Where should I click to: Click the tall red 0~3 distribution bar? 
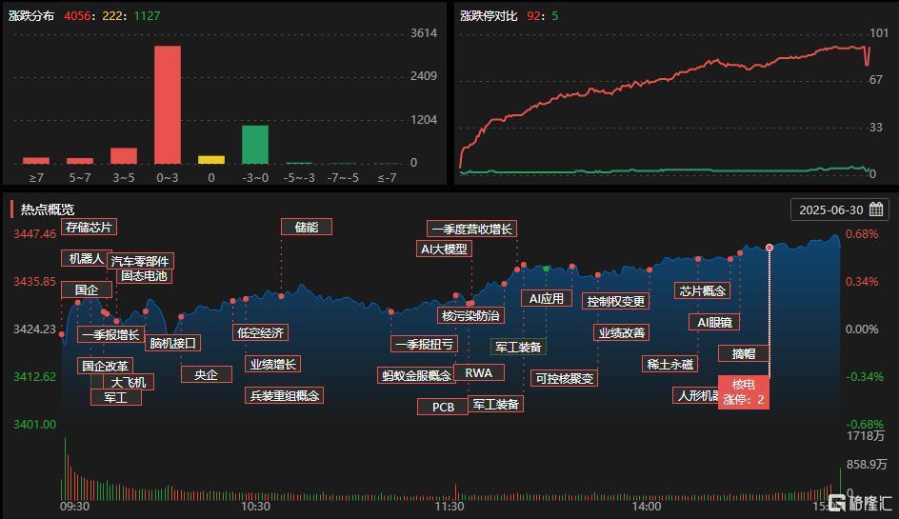[168, 105]
